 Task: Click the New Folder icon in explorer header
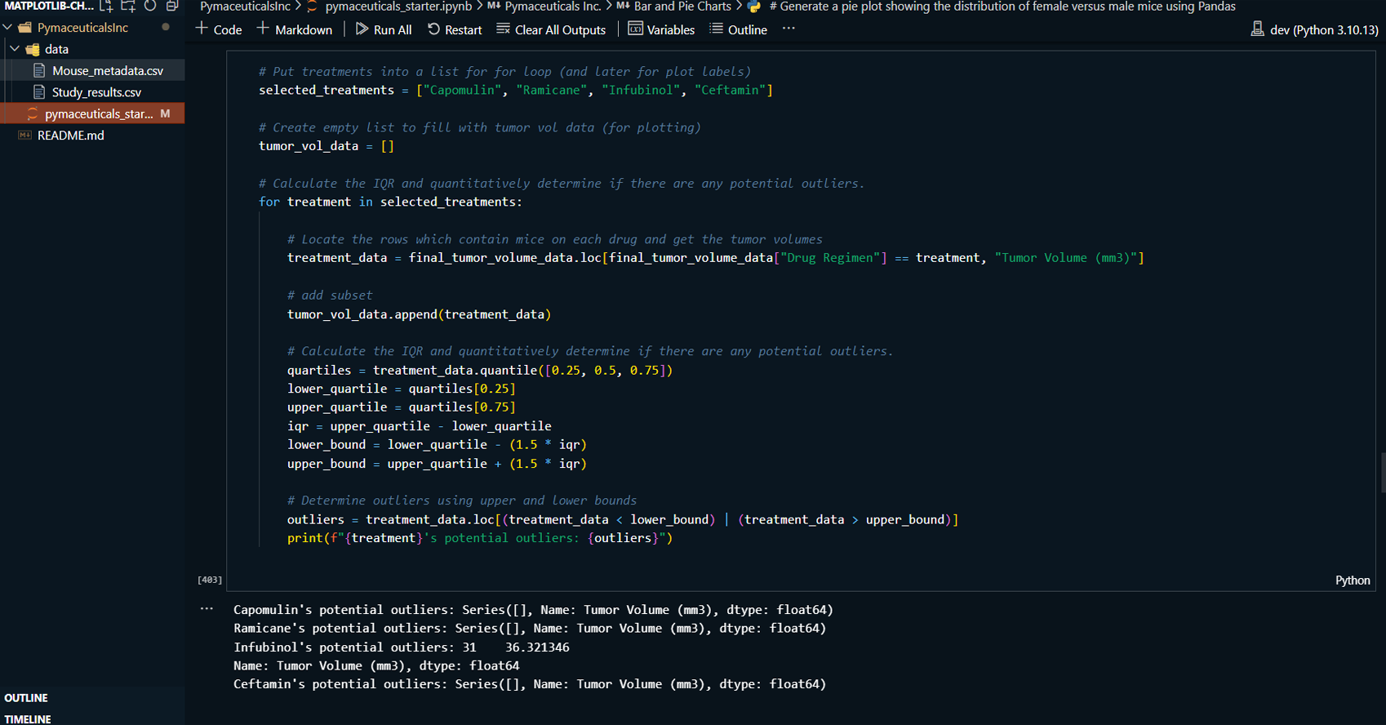[128, 7]
